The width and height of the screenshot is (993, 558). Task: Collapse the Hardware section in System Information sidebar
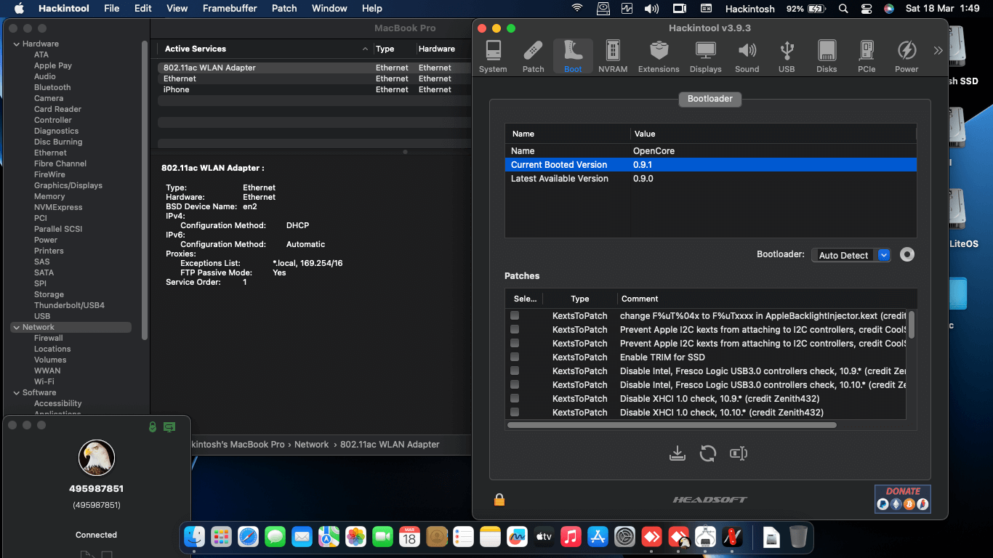coord(16,44)
